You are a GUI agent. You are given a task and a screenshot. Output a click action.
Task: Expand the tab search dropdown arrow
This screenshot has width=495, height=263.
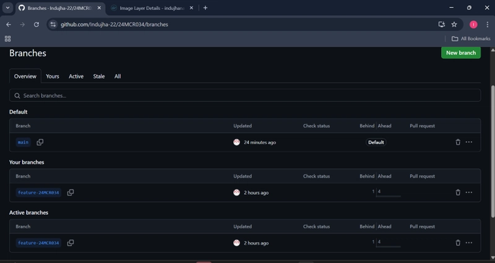pos(7,8)
